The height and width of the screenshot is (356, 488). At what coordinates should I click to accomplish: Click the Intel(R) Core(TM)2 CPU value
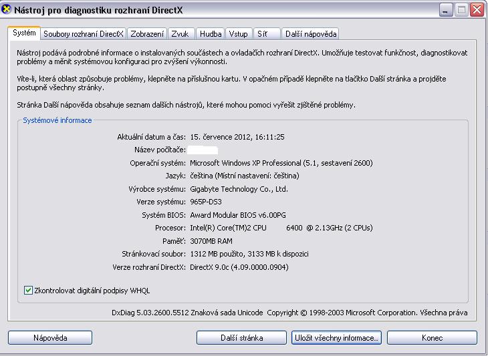[x=281, y=228]
